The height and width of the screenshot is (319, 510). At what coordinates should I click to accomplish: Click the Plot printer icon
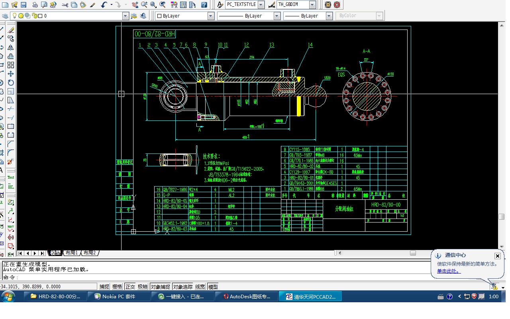pos(35,5)
